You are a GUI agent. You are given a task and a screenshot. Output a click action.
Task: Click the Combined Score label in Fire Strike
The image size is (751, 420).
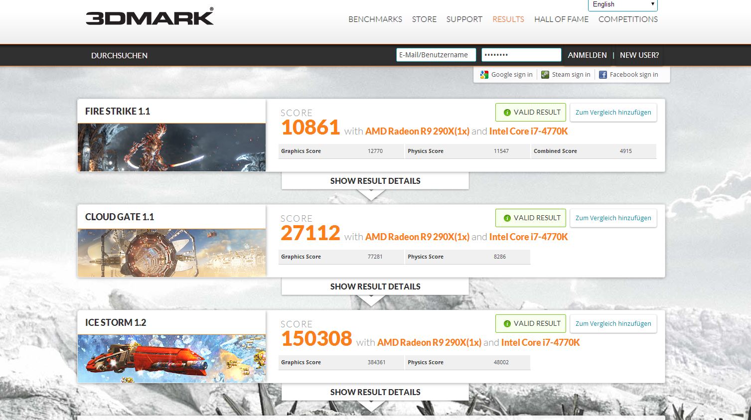(555, 151)
